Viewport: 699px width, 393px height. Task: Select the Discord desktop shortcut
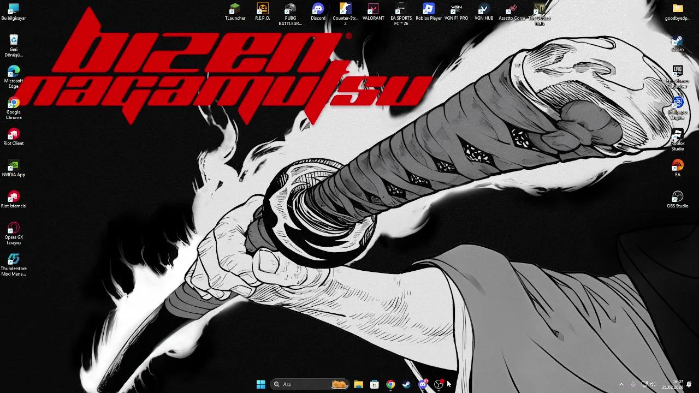318,12
